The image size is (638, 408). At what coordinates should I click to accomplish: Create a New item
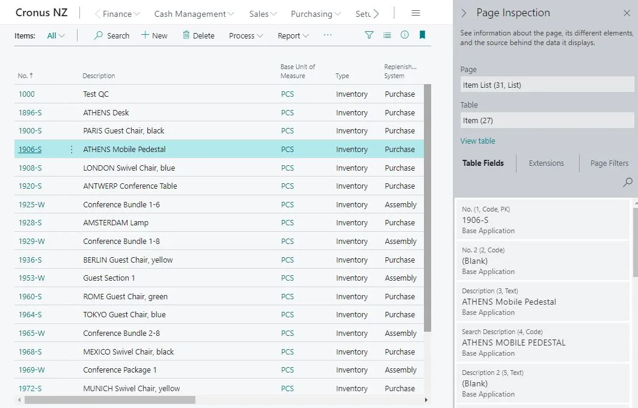pos(154,35)
